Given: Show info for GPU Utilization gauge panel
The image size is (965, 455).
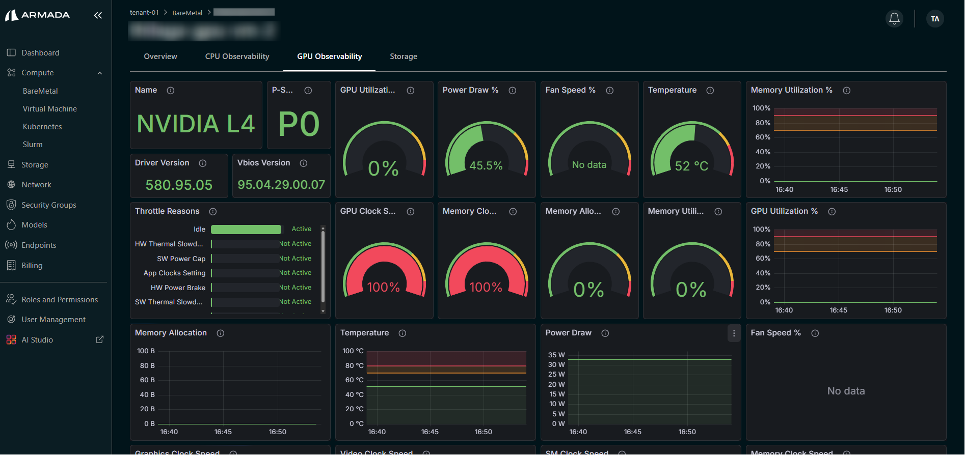Looking at the screenshot, I should tap(411, 91).
